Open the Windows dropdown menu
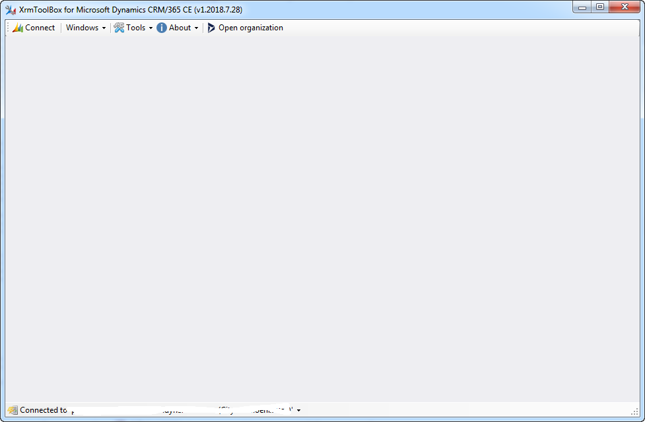The width and height of the screenshot is (645, 422). [86, 28]
